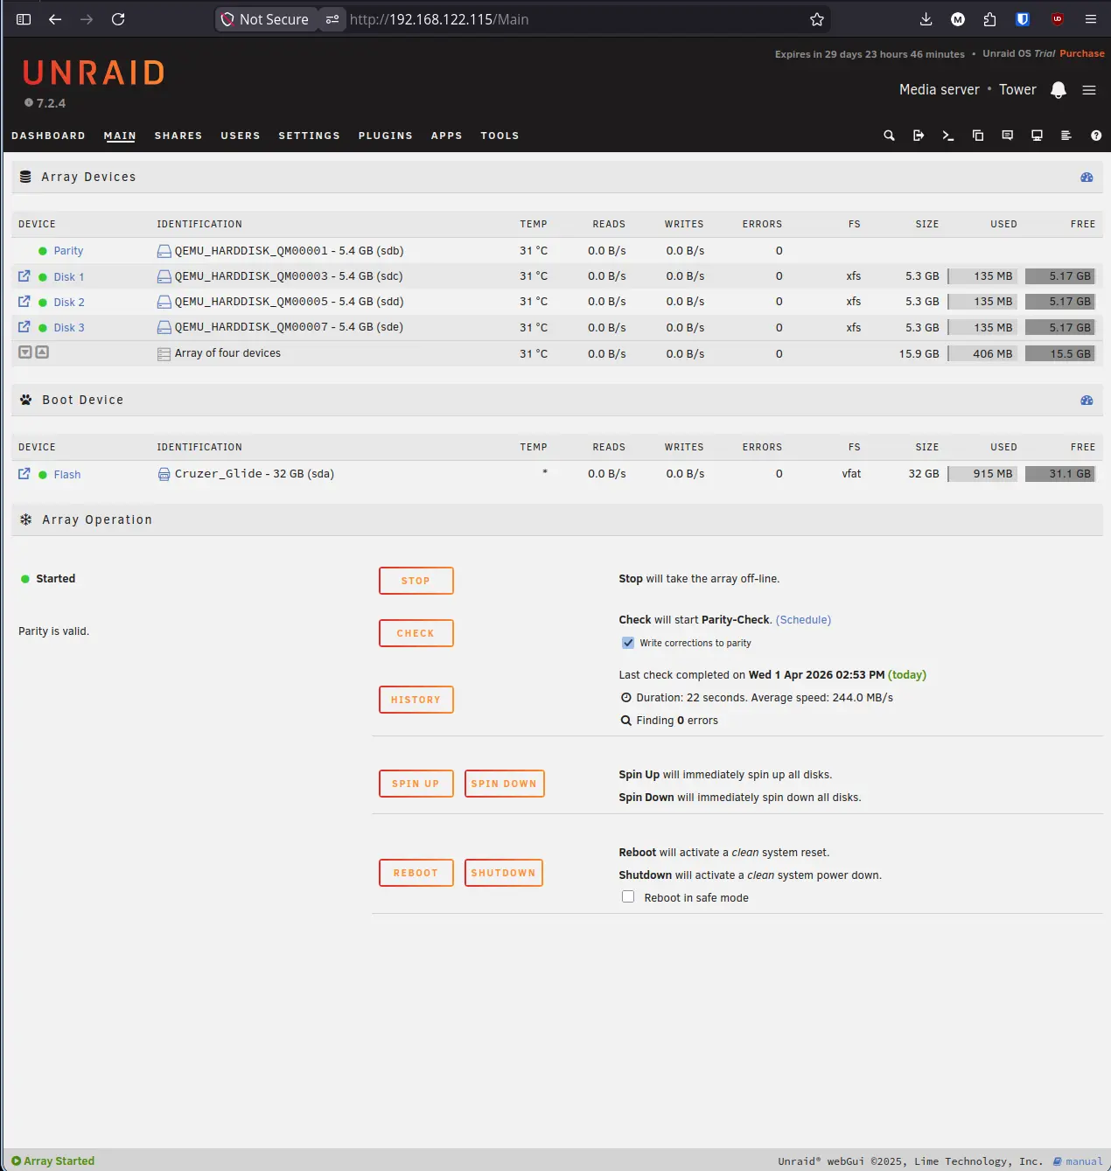Spin down all array disks with down arrow

point(25,352)
